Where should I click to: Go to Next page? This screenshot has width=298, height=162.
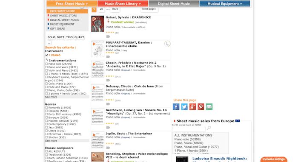tap(149, 9)
